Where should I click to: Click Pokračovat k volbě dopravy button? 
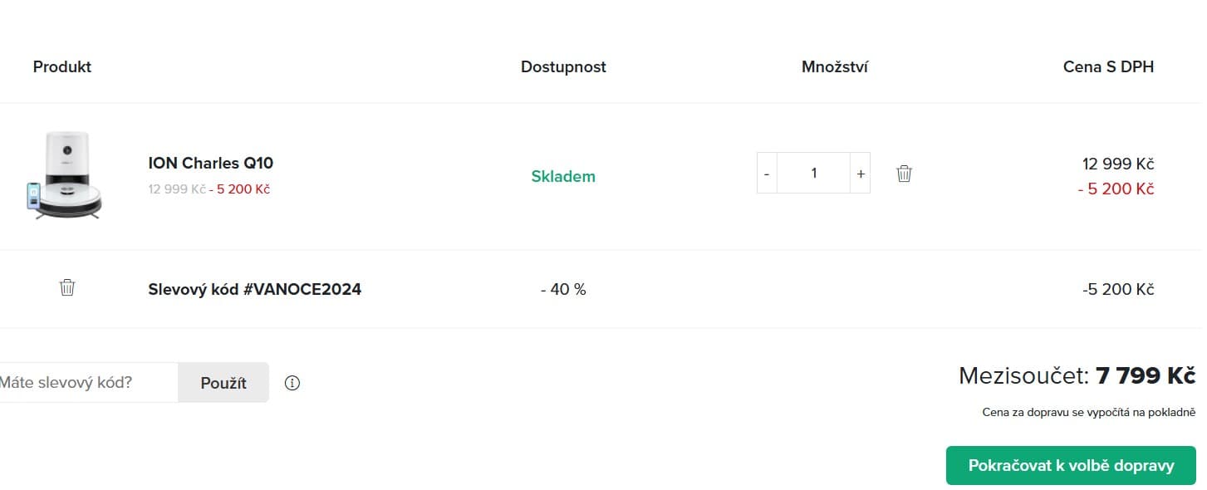coord(1070,465)
